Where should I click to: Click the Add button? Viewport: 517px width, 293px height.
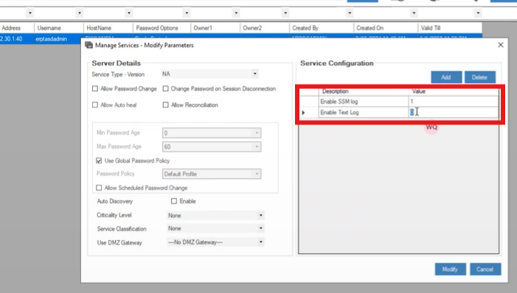[446, 77]
